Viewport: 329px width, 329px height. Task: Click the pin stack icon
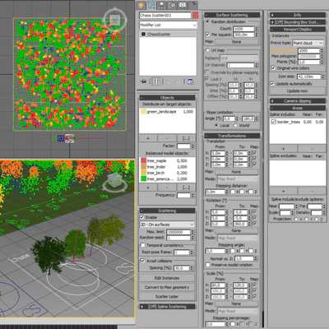pyautogui.click(x=143, y=81)
